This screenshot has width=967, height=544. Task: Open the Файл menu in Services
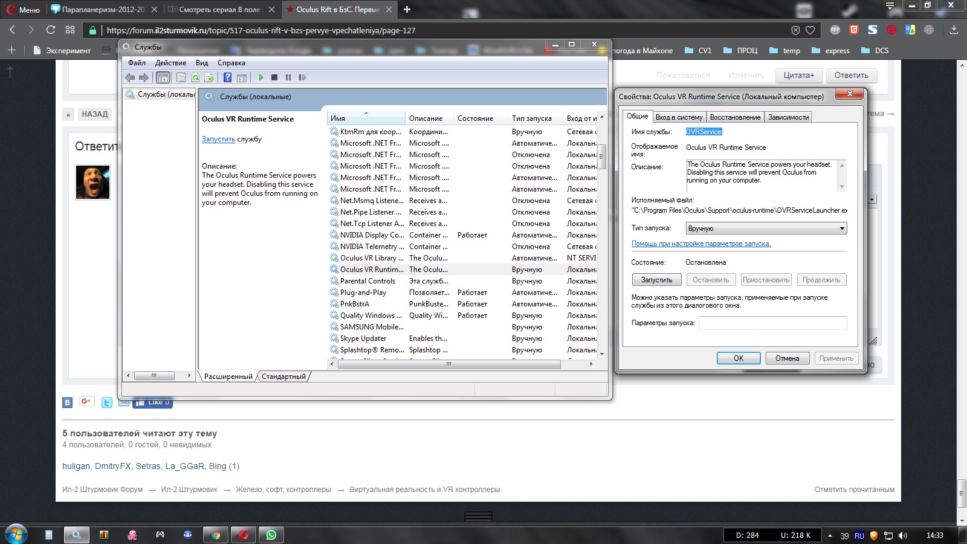pos(137,63)
